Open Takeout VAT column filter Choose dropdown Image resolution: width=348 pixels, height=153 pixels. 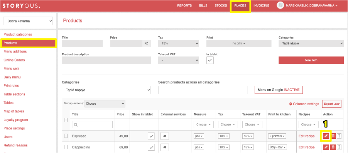point(252,124)
